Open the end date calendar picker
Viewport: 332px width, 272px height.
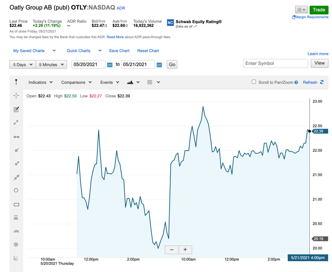[x=159, y=65]
